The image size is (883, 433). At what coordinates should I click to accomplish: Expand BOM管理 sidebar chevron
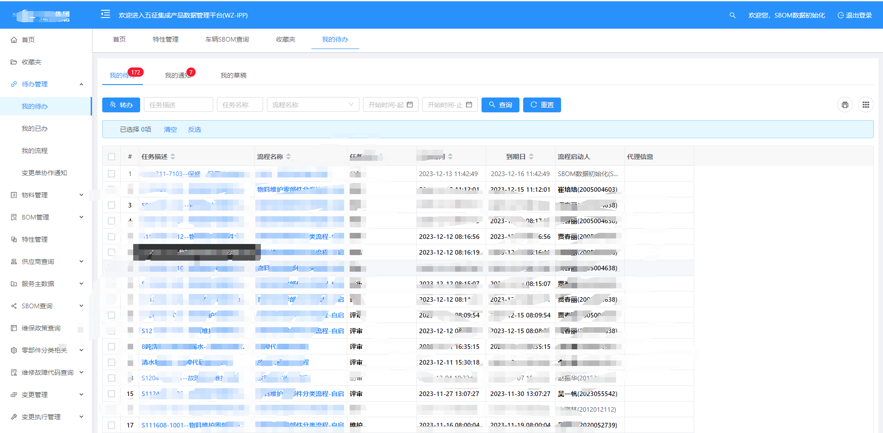[x=81, y=217]
